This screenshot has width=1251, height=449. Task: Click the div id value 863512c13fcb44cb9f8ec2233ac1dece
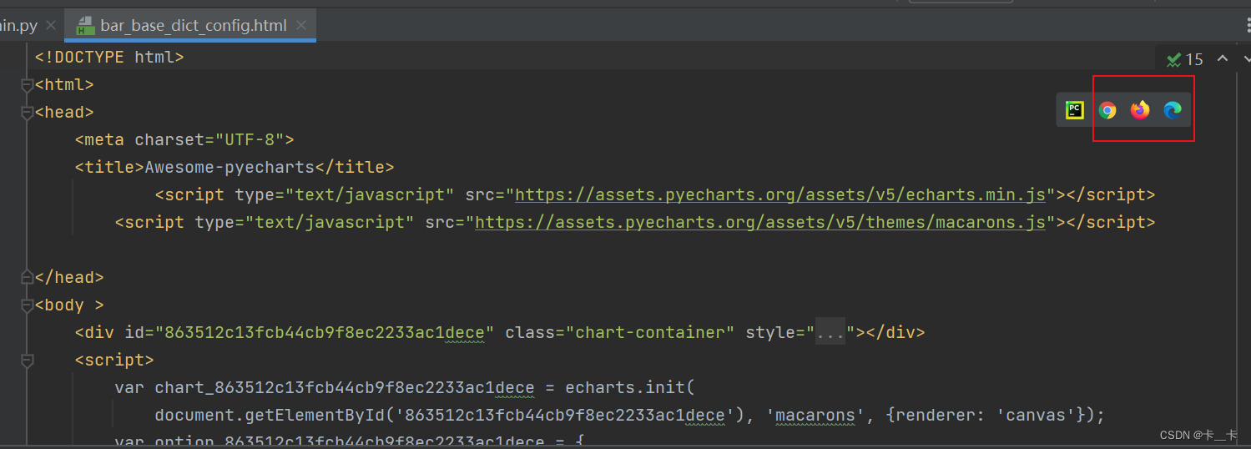pos(325,333)
